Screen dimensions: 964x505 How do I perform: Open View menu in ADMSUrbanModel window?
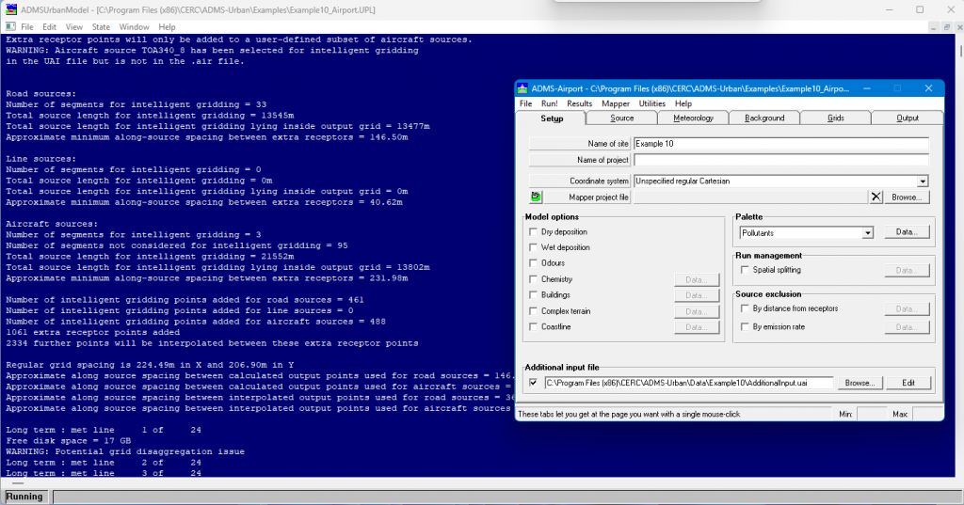(x=73, y=27)
